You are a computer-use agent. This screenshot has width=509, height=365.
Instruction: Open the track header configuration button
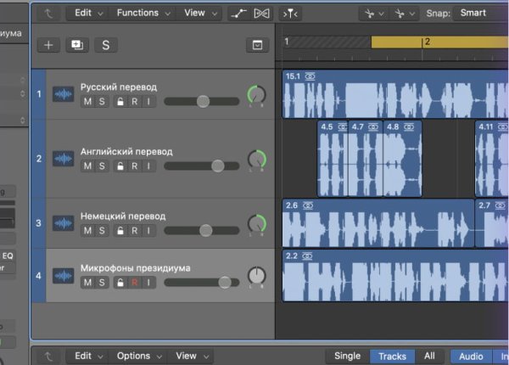(x=257, y=45)
